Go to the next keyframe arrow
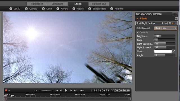 tap(13, 96)
